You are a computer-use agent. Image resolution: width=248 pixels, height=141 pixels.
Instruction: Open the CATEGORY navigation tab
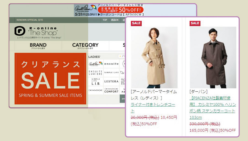coord(85,46)
